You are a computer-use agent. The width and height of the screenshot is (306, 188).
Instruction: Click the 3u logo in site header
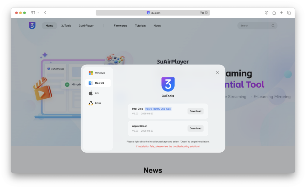coord(32,26)
